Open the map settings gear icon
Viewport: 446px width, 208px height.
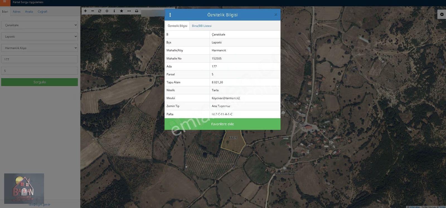(442, 14)
